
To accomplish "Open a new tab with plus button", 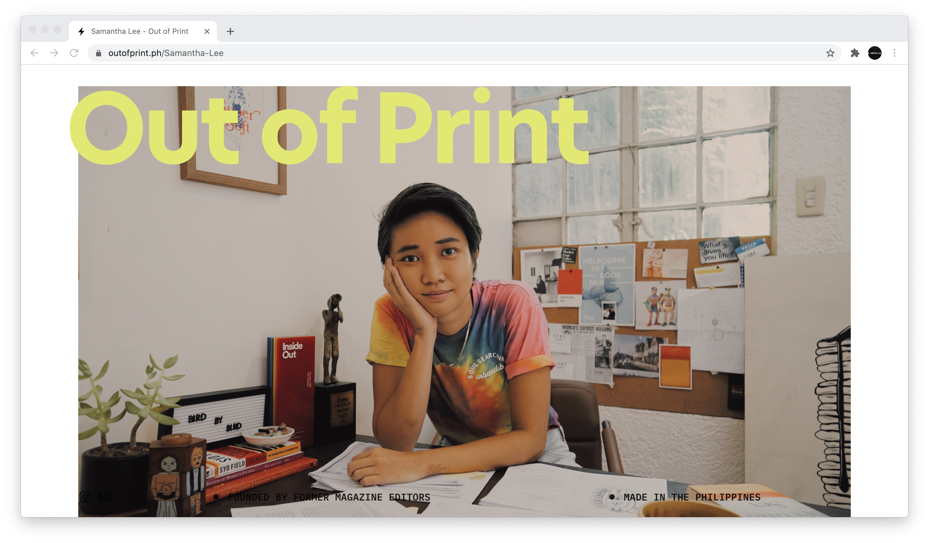I will [x=230, y=31].
